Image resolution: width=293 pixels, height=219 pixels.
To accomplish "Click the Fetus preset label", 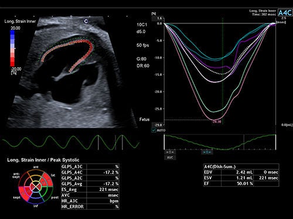I will click(144, 120).
